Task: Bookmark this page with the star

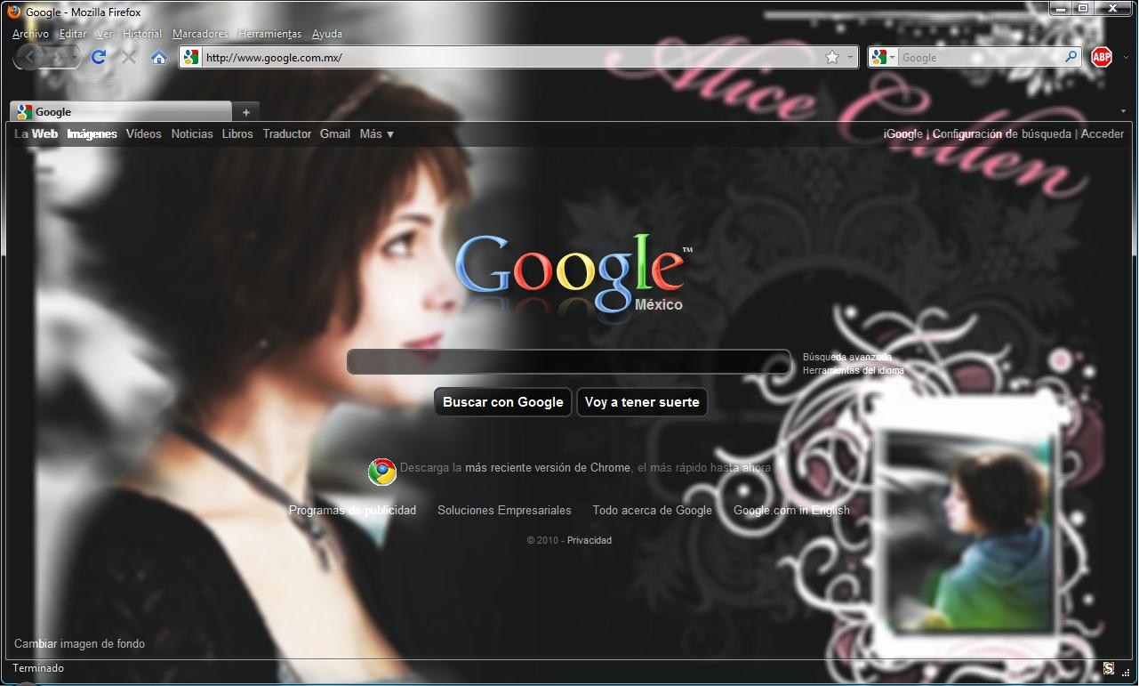Action: click(x=832, y=58)
